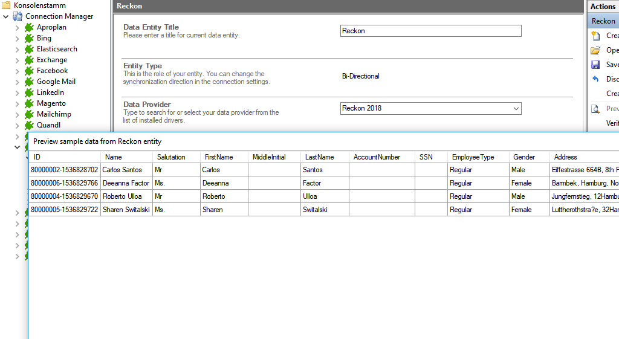619x339 pixels.
Task: Click the Connection Manager node icon
Action: click(18, 16)
